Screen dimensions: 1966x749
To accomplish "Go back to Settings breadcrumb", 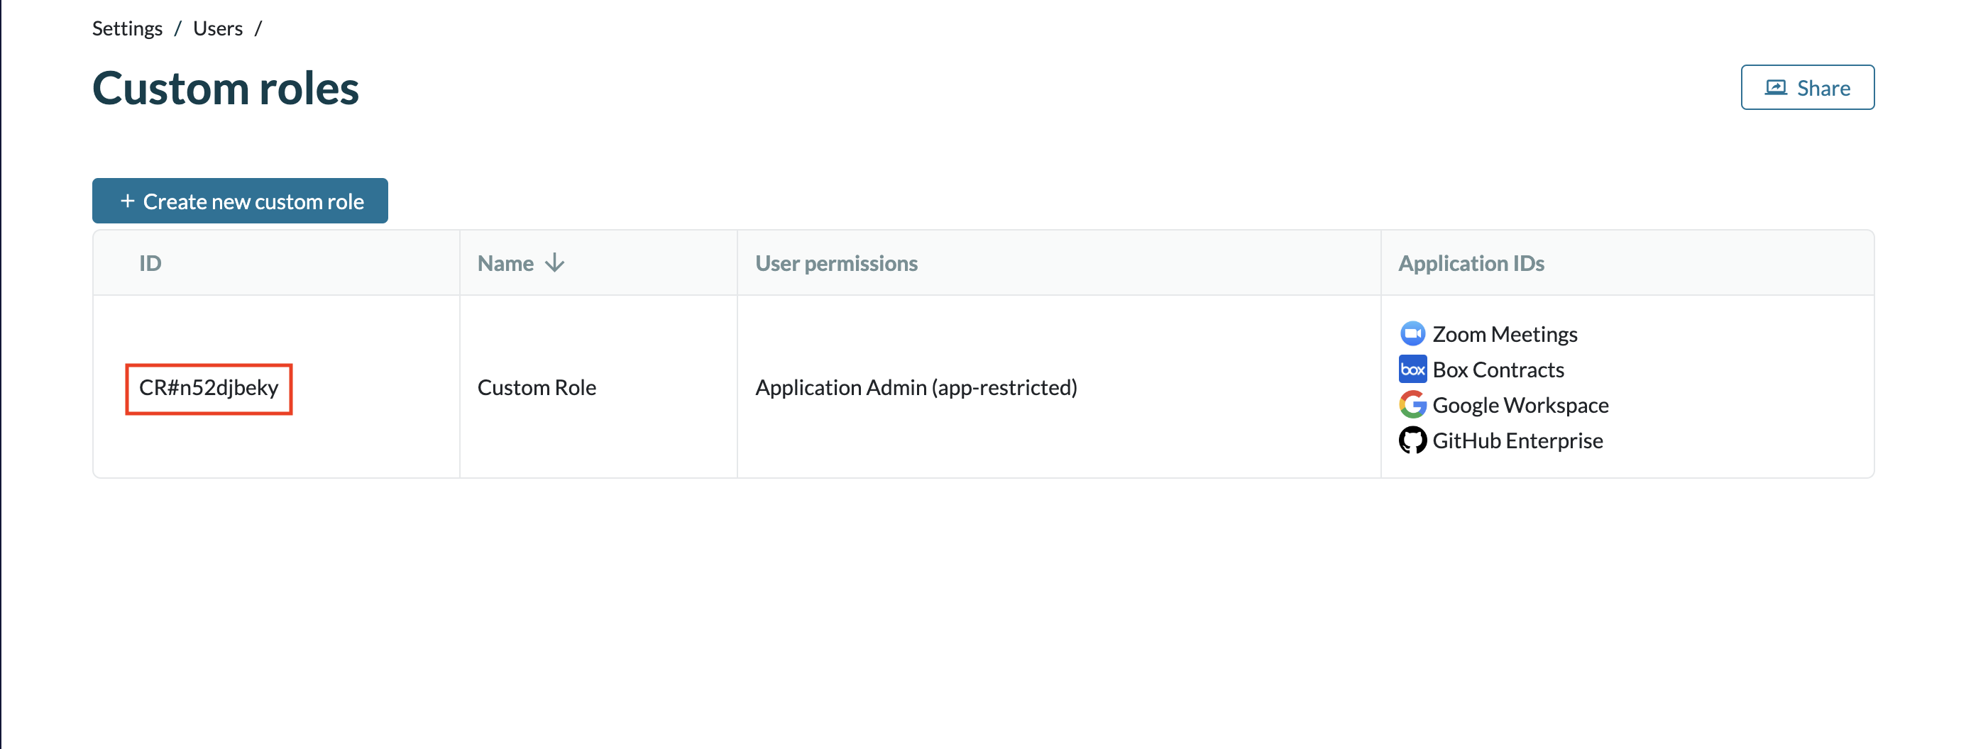I will [x=127, y=28].
